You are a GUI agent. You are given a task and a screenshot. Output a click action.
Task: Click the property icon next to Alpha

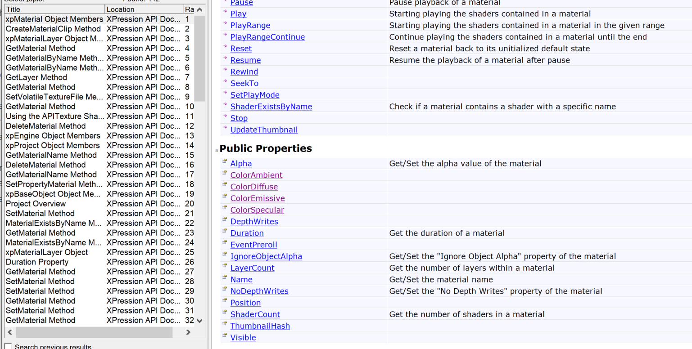coord(225,161)
